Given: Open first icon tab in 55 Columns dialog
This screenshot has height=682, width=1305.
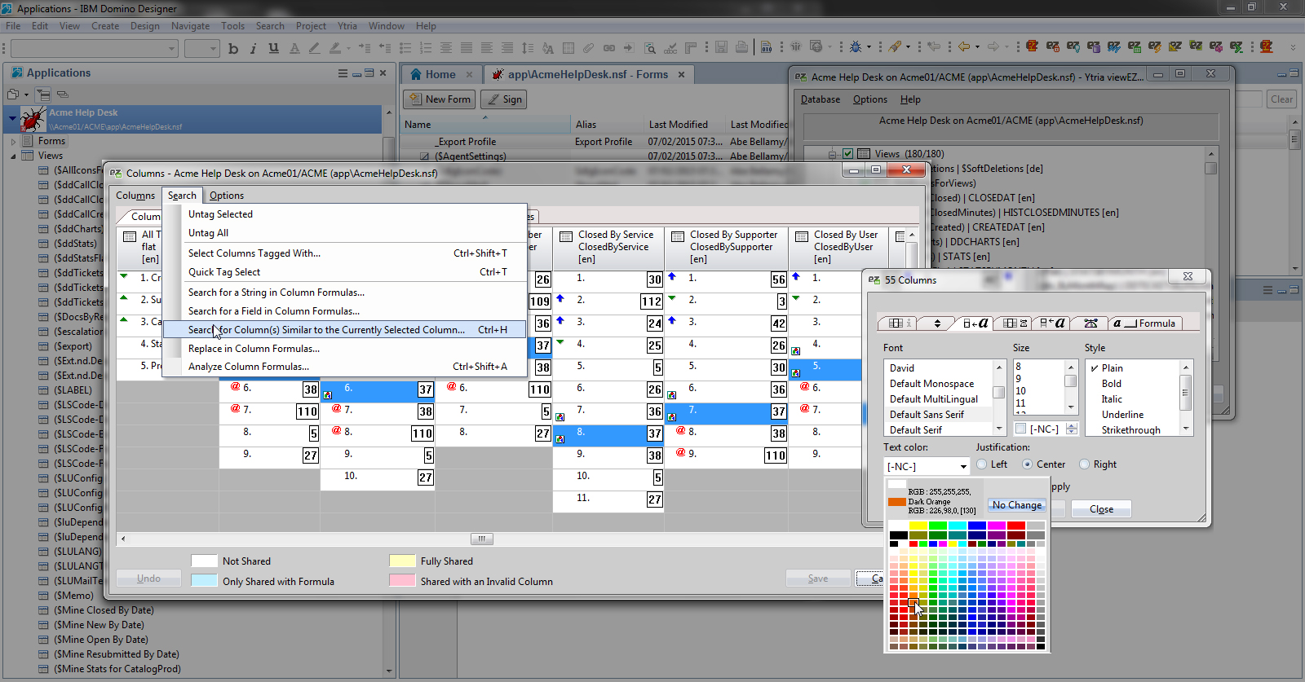Looking at the screenshot, I should tap(898, 323).
